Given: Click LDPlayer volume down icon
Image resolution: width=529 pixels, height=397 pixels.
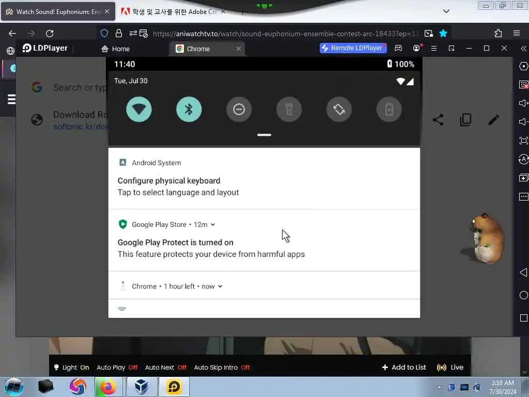Looking at the screenshot, I should coord(523,121).
